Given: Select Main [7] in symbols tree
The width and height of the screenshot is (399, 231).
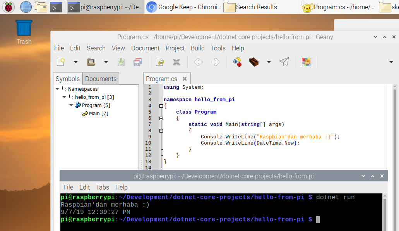Looking at the screenshot, I should [x=98, y=114].
